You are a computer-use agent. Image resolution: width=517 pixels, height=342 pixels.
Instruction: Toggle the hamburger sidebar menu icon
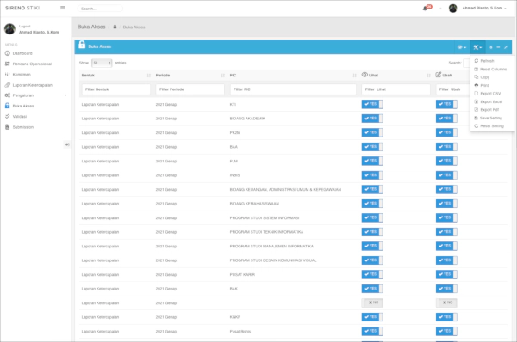click(63, 8)
